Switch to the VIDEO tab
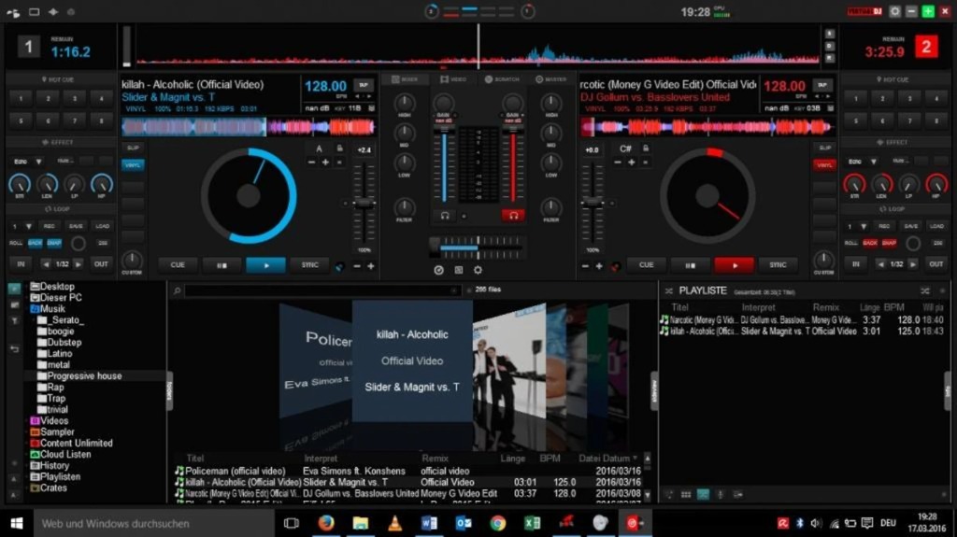This screenshot has width=957, height=537. 453,79
